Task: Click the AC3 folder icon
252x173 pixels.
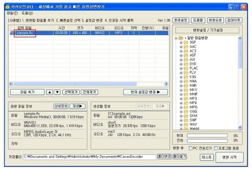Action: (186, 51)
